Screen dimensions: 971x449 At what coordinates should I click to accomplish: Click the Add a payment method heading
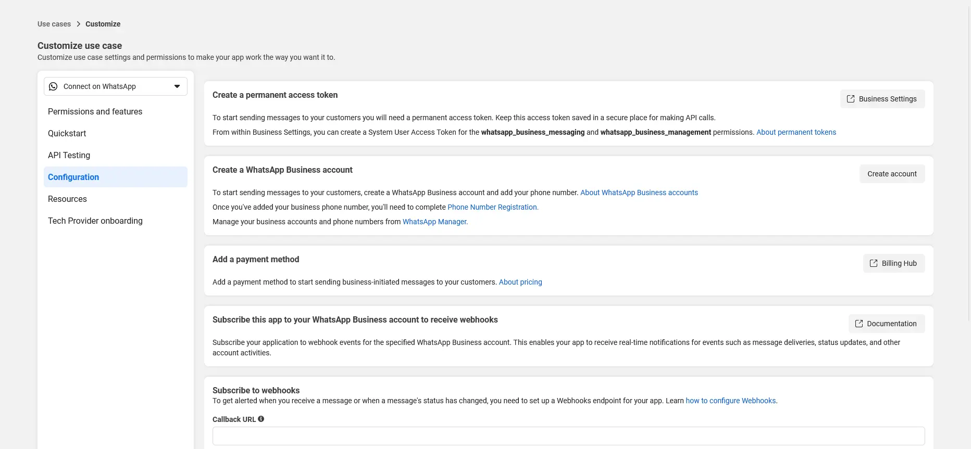[256, 259]
